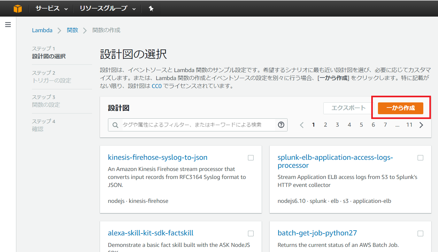Select page 7 in pagination
The height and width of the screenshot is (252, 438).
pyautogui.click(x=385, y=125)
